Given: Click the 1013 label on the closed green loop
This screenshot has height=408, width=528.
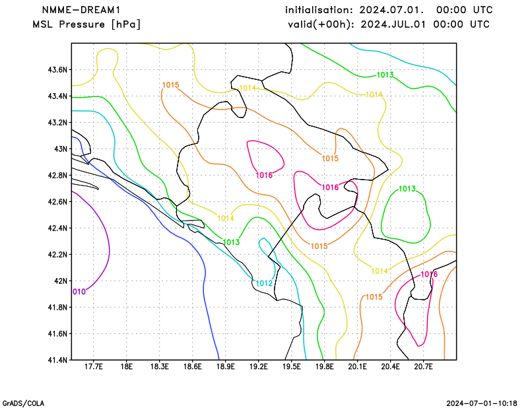Looking at the screenshot, I should coord(407,189).
